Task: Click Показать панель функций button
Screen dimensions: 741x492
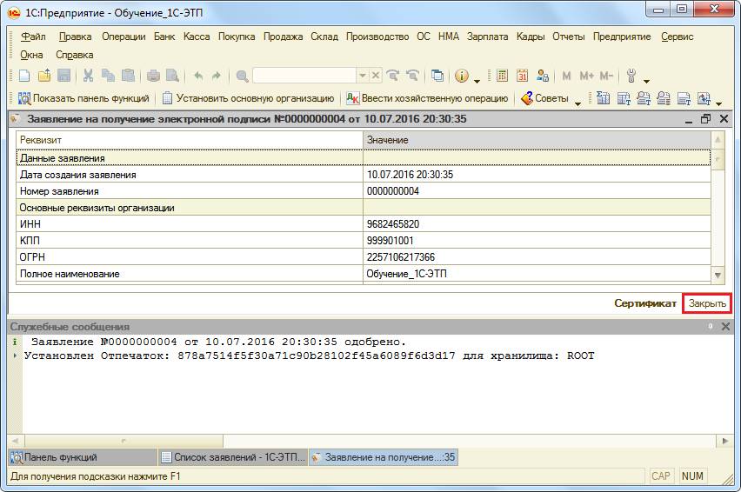Action: 83,98
